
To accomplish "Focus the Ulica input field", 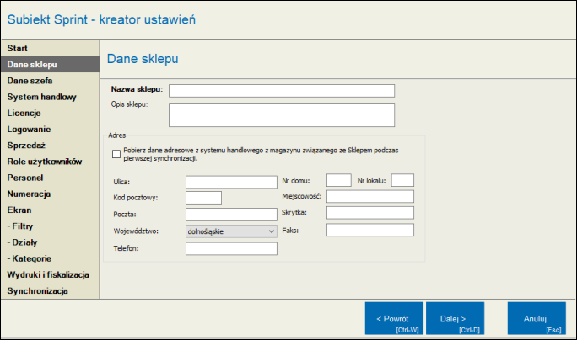I will (x=231, y=182).
